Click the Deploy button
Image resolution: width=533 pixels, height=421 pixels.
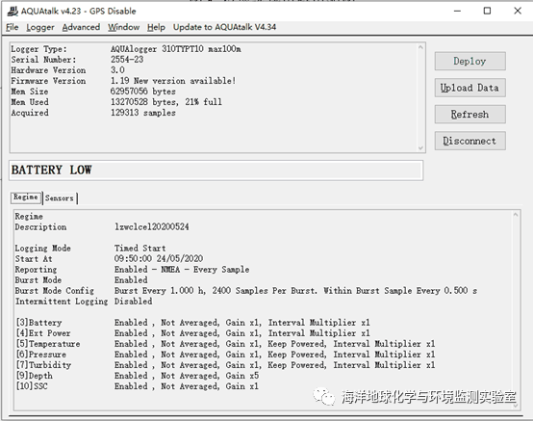(470, 62)
